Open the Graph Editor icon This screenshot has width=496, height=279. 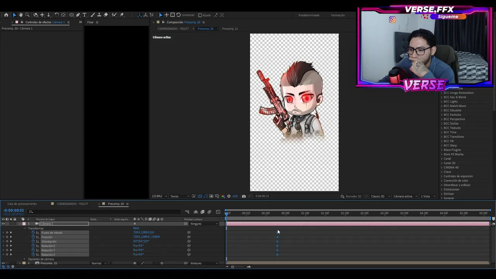[x=218, y=212]
